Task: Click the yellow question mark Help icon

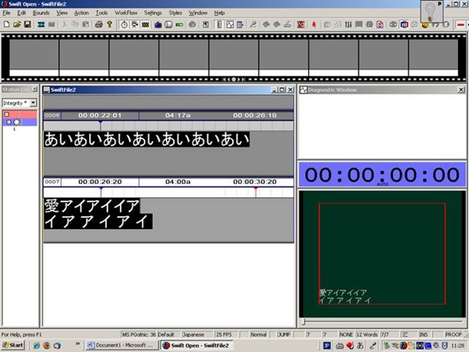Action: (109, 24)
